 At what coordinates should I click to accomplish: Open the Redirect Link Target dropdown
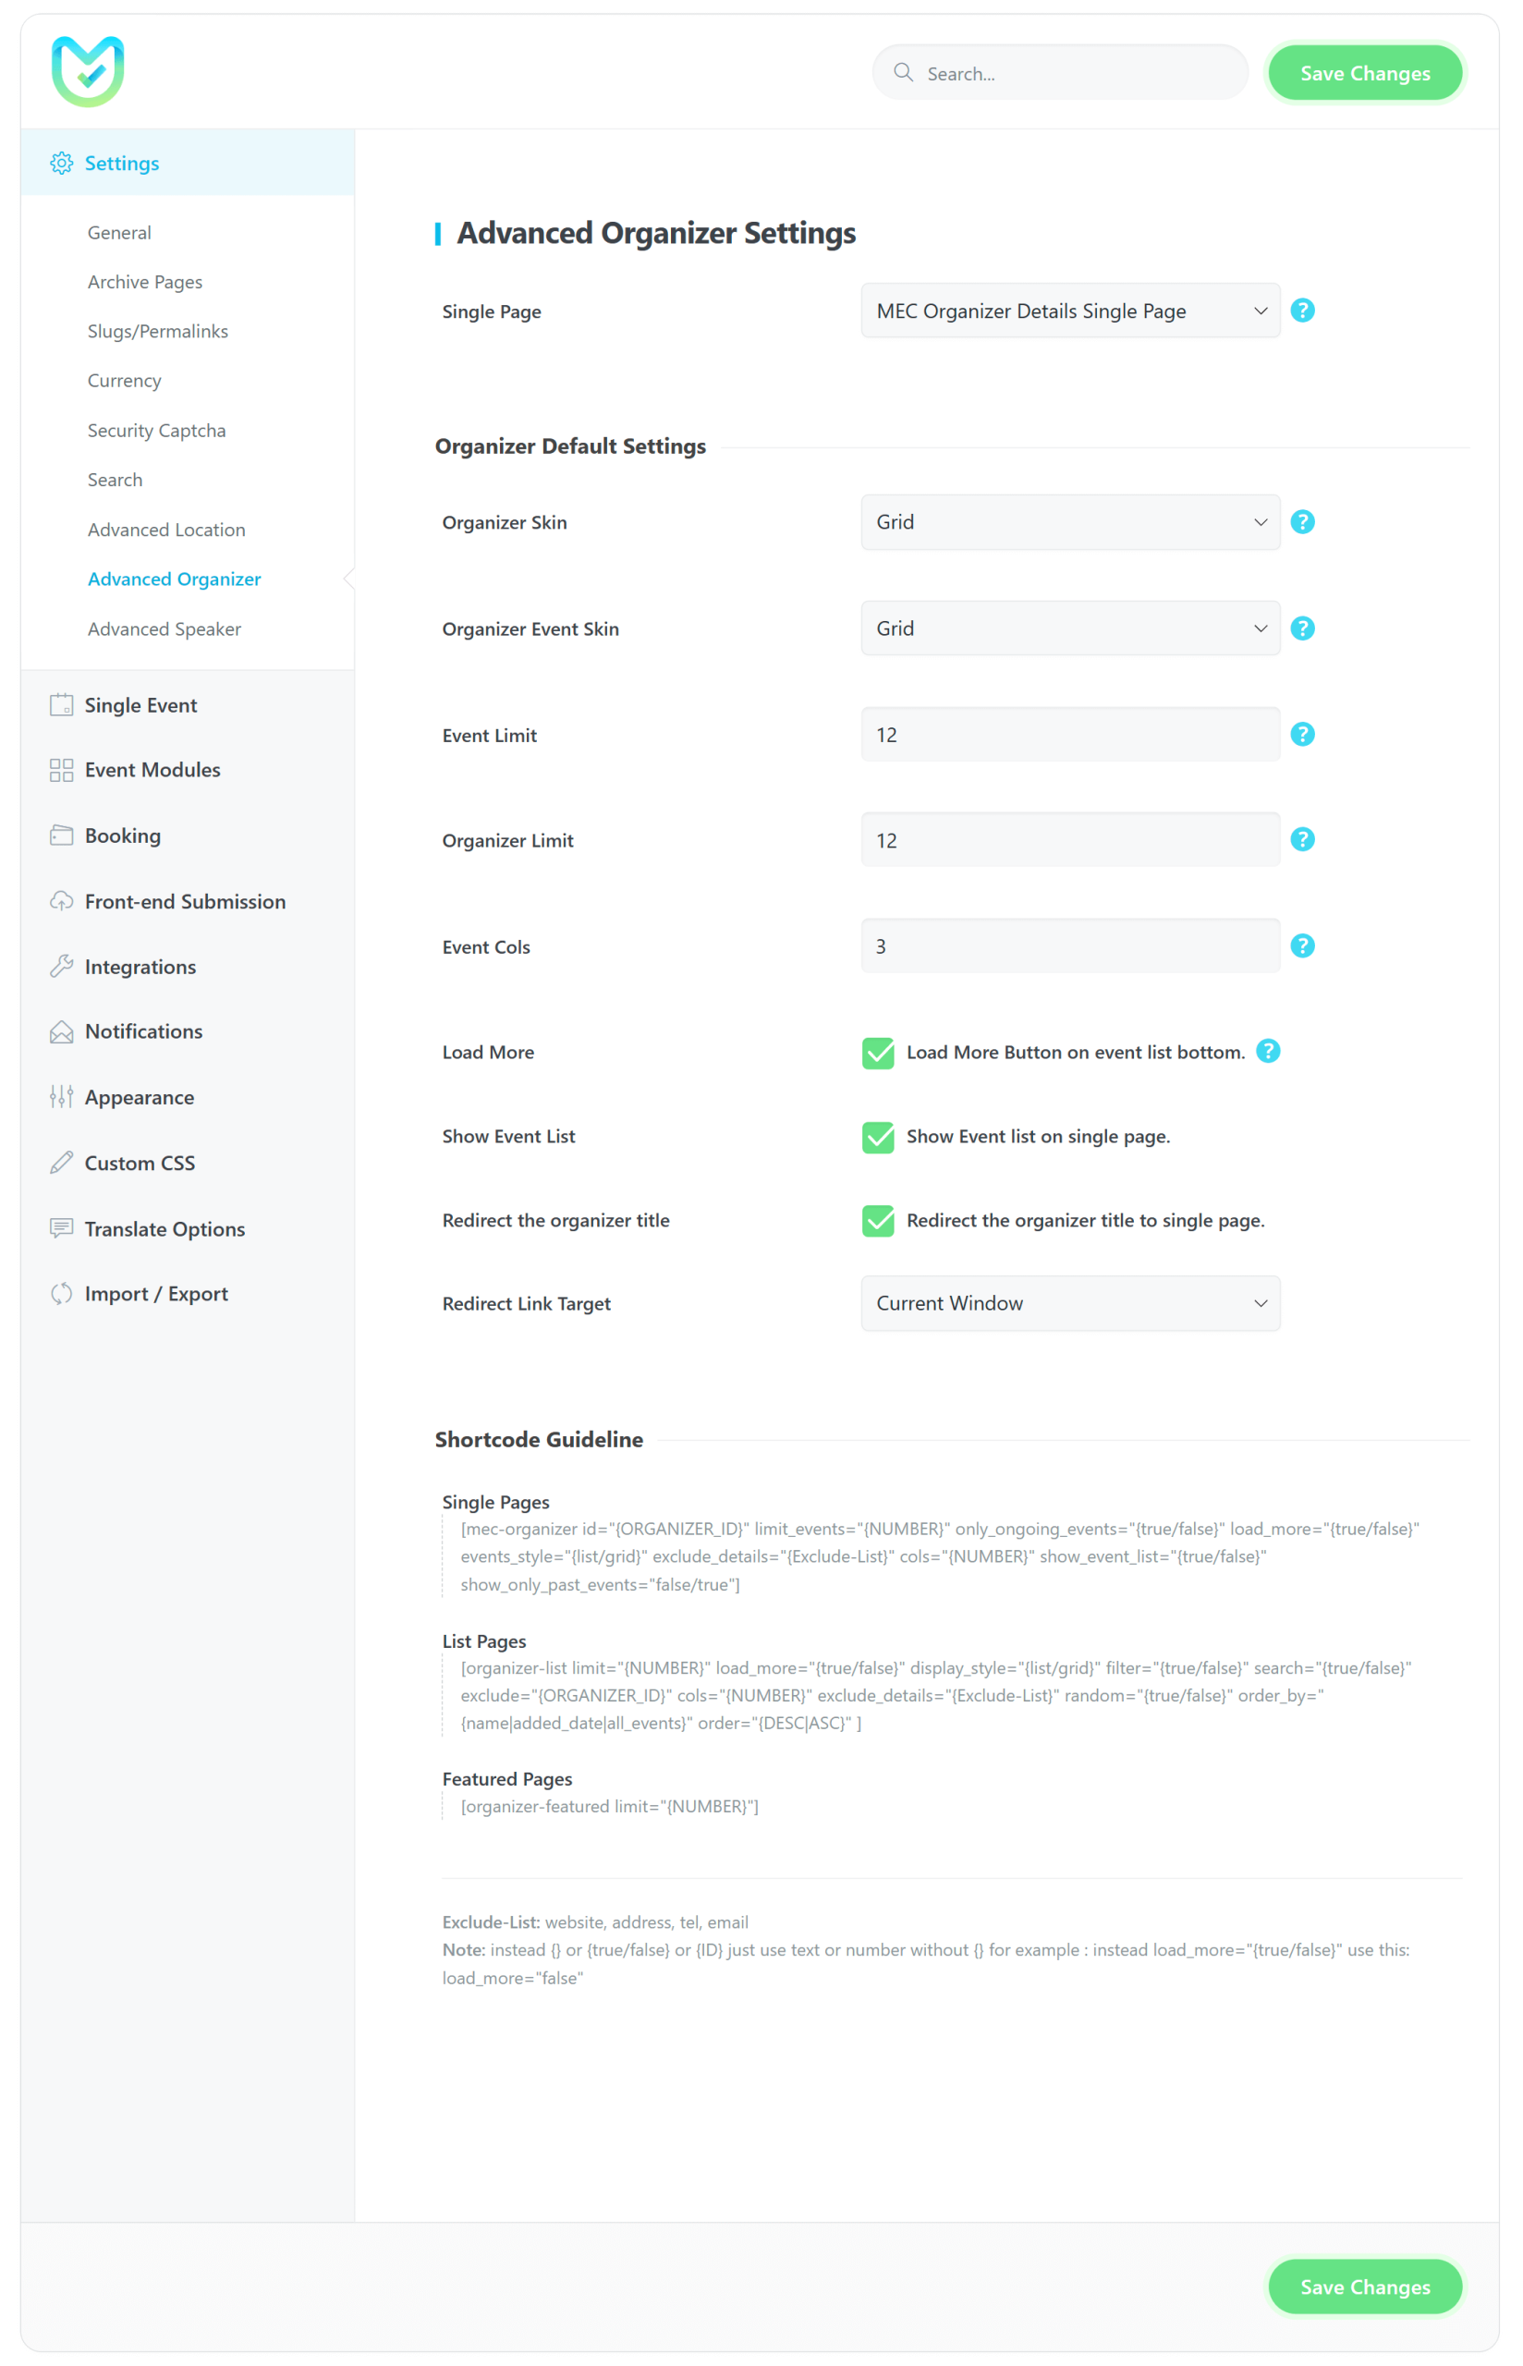(1070, 1303)
